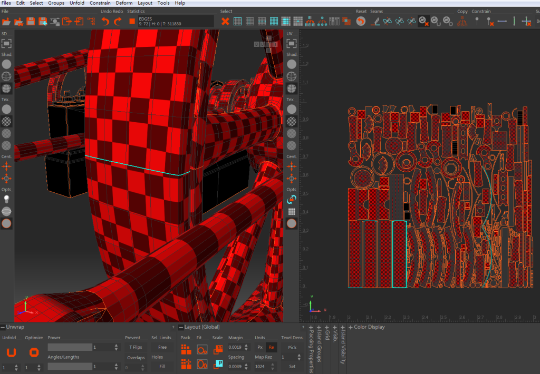The width and height of the screenshot is (540, 374).
Task: Click the orange Statistics stop square
Action: tap(132, 21)
